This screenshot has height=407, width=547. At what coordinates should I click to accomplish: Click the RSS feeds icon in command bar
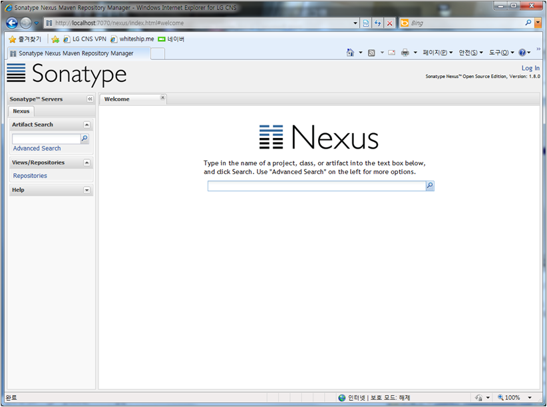(x=371, y=53)
